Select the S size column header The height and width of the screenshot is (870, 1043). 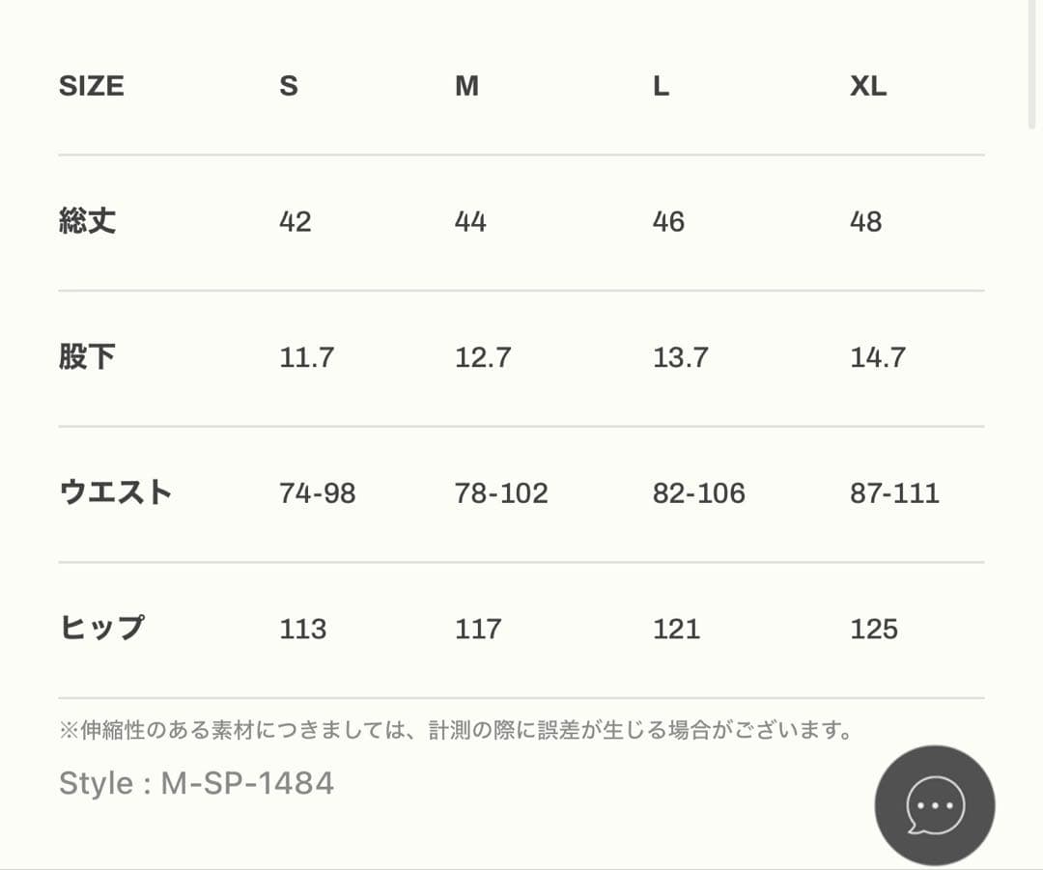(x=288, y=86)
